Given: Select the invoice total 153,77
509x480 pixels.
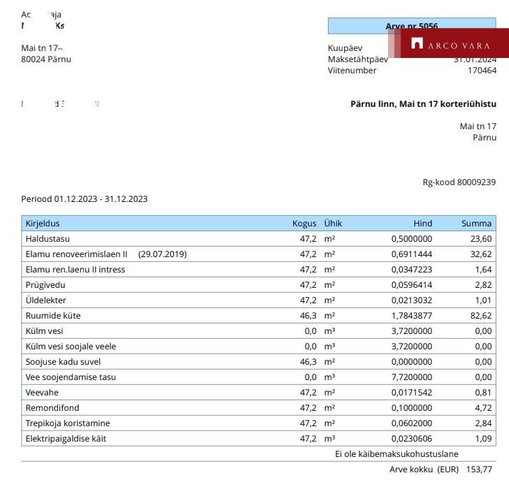Looking at the screenshot, I should [x=479, y=470].
